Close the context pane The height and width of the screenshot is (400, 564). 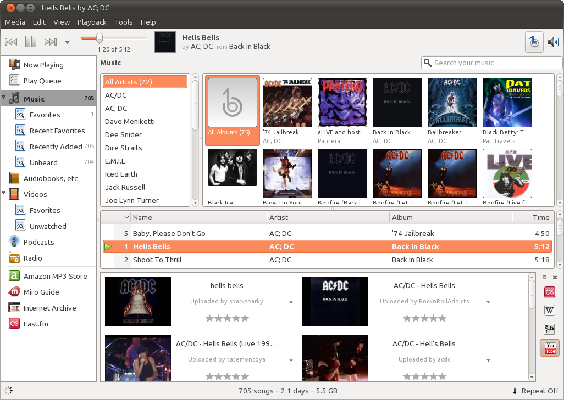click(555, 277)
